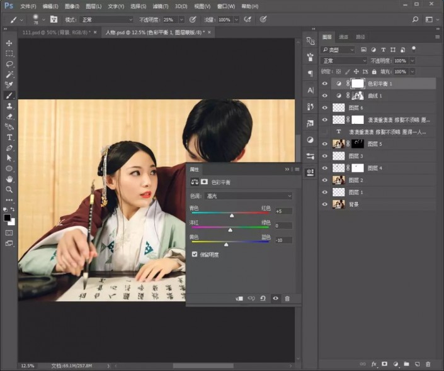The height and width of the screenshot is (371, 444).
Task: Delete layer using Layers panel trash
Action: click(428, 364)
